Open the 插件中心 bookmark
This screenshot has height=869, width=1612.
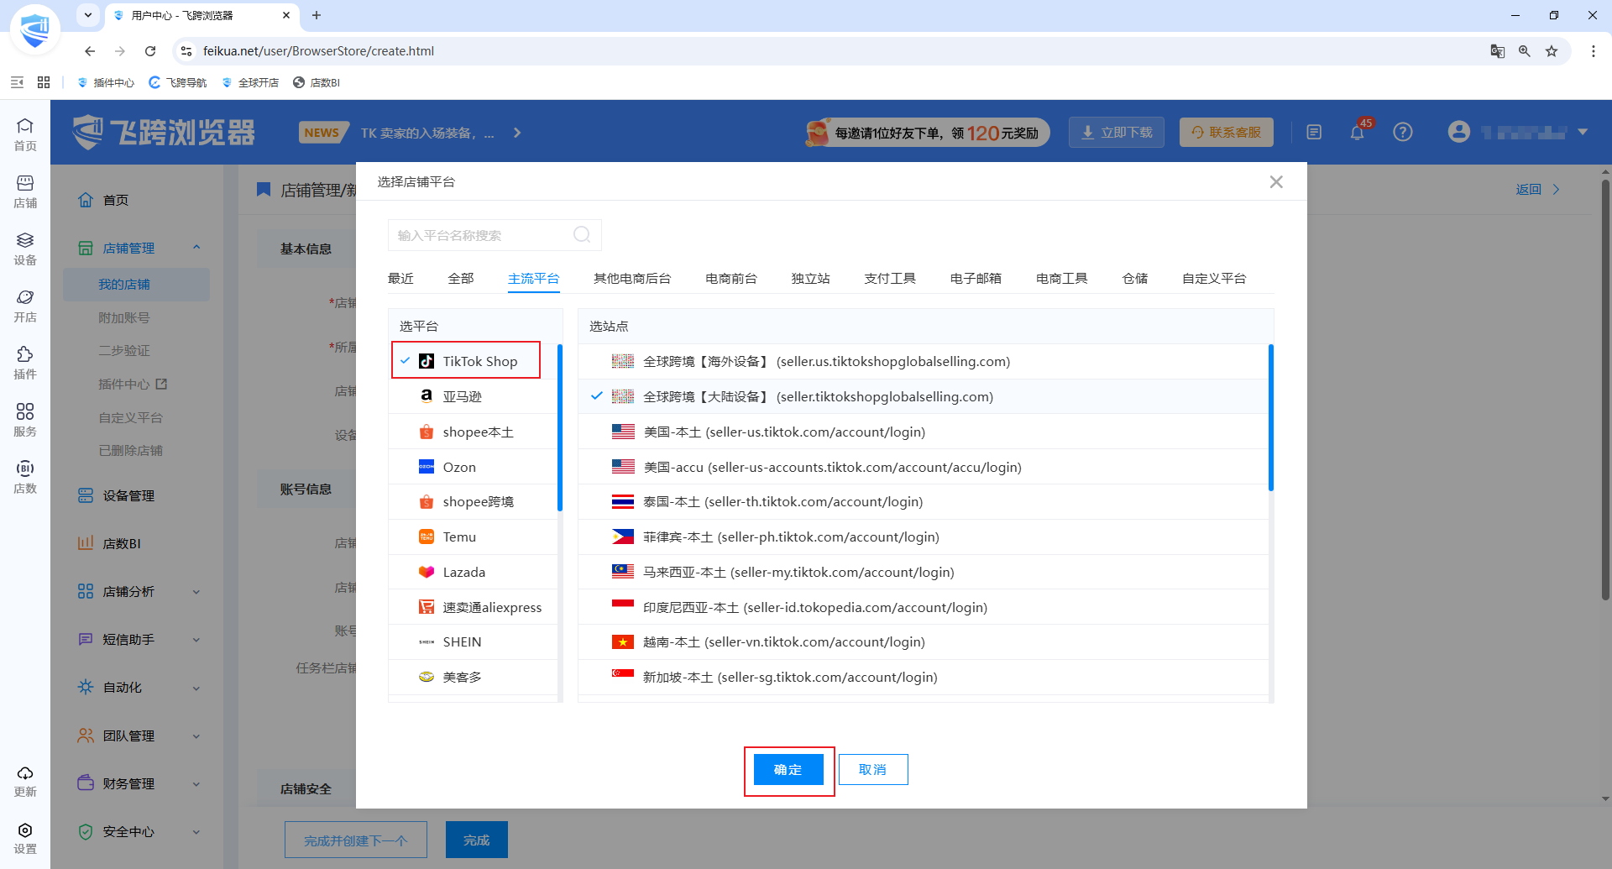coord(106,82)
